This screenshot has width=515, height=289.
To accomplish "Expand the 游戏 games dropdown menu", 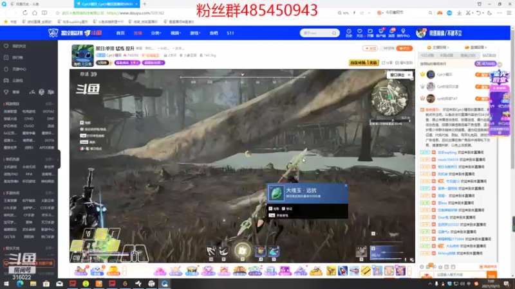I will tap(195, 33).
